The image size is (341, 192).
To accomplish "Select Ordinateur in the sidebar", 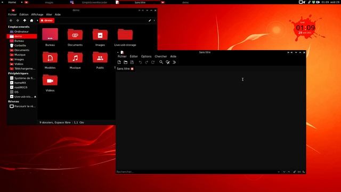I will tap(22, 31).
